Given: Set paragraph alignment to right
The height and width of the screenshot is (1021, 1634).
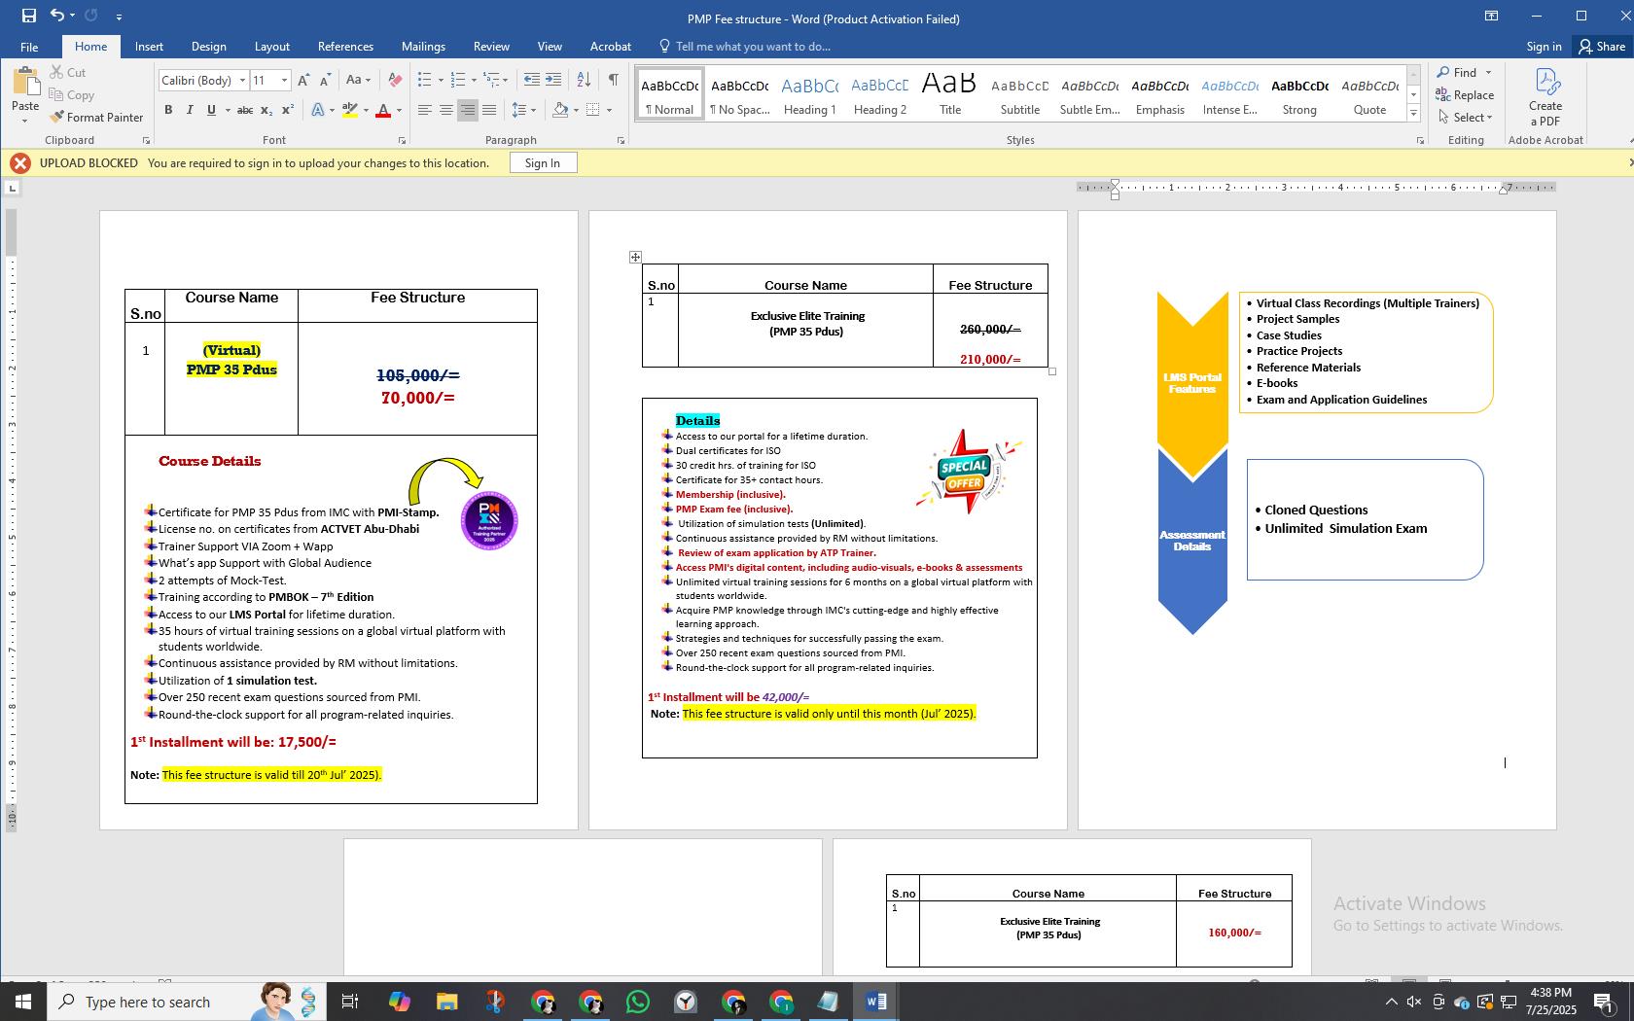Looking at the screenshot, I should pos(468,110).
